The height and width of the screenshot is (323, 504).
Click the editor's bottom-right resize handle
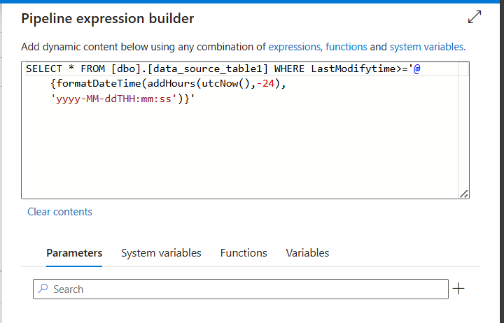(464, 194)
